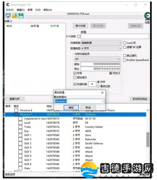Open the value type 4 bytes dropdown
157x180 pixels.
pos(101,48)
